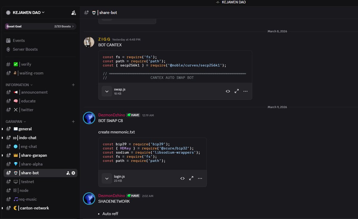The image size is (358, 219).
Task: Open more options for login.js attachment
Action: click(200, 179)
